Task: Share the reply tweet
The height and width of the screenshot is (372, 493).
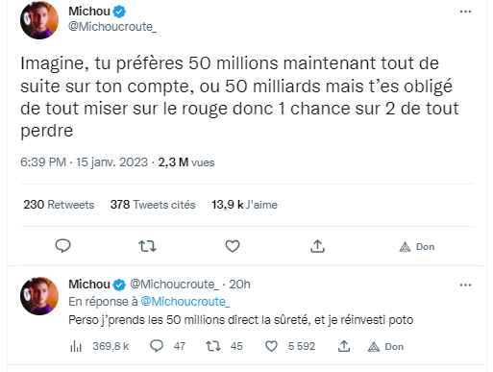Action: click(344, 346)
